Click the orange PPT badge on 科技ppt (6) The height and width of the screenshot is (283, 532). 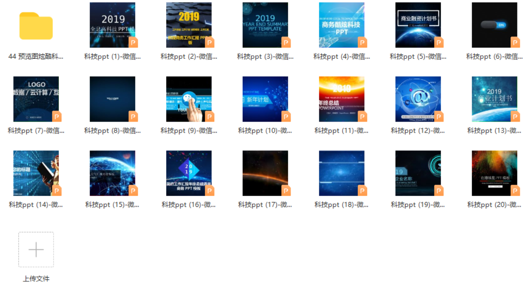[516, 42]
